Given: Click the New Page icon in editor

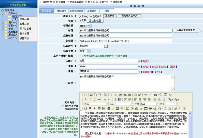Looking at the screenshot, I should [96, 95].
